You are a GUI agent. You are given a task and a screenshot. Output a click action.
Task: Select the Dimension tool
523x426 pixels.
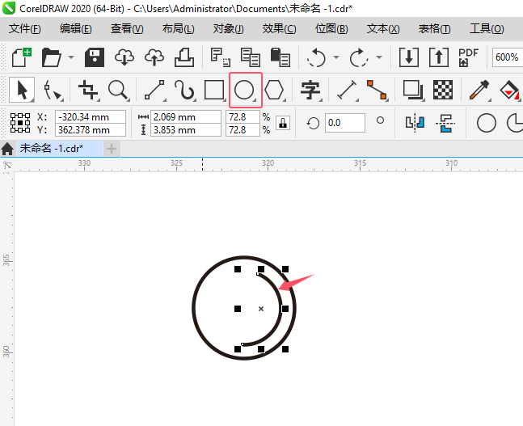pyautogui.click(x=347, y=90)
